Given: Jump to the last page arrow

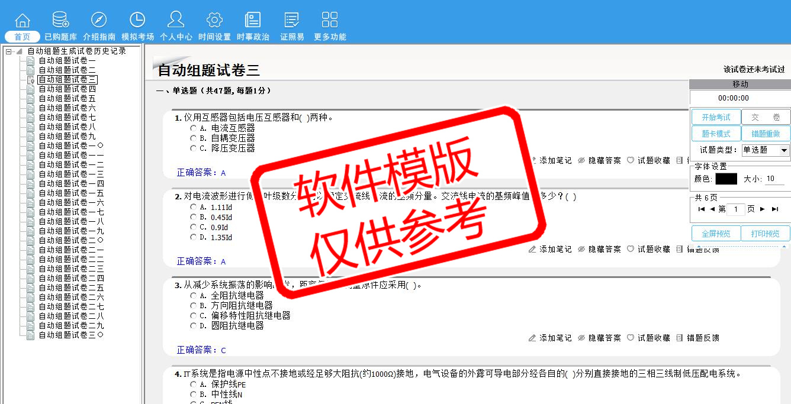Looking at the screenshot, I should (775, 209).
